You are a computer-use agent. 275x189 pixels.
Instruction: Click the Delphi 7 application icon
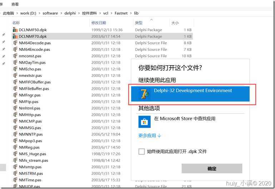(145, 94)
